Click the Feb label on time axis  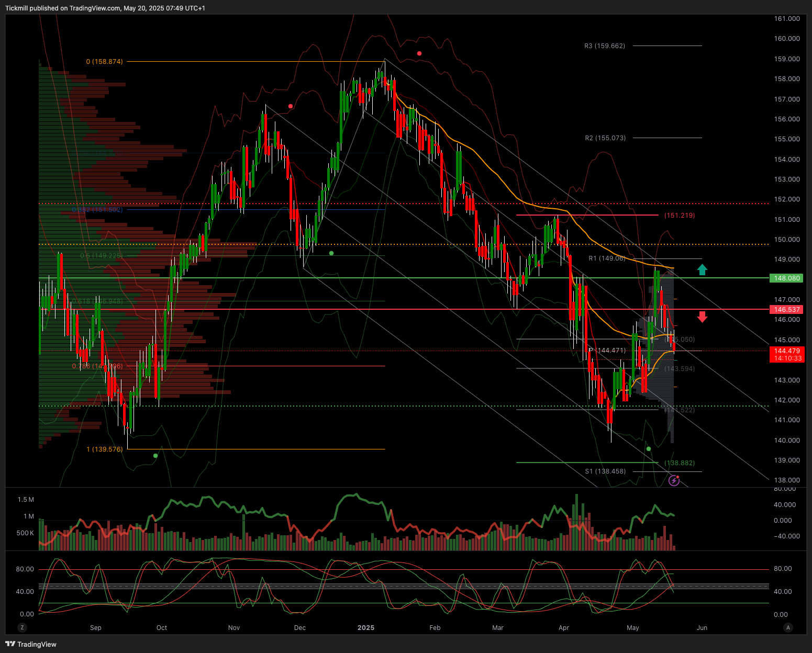(435, 628)
